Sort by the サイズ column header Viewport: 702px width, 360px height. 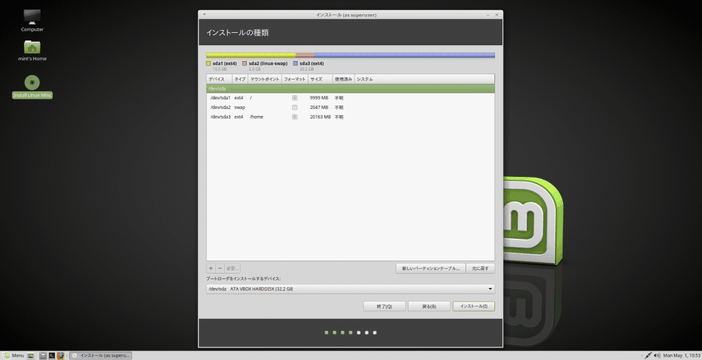320,80
